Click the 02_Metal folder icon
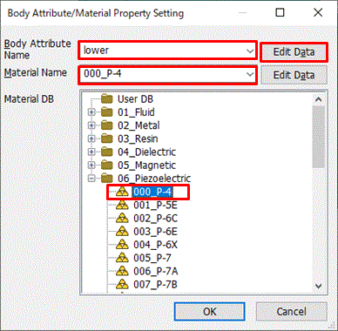Screen dimensions: 338x331 point(107,125)
